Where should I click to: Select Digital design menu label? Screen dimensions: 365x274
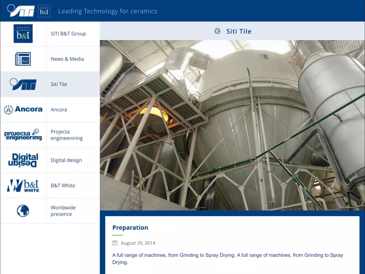coord(66,160)
